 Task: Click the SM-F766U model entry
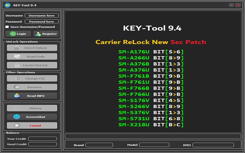pyautogui.click(x=134, y=94)
